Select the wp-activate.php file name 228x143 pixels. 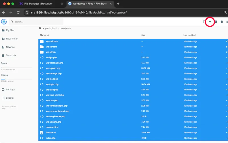pyautogui.click(x=54, y=122)
